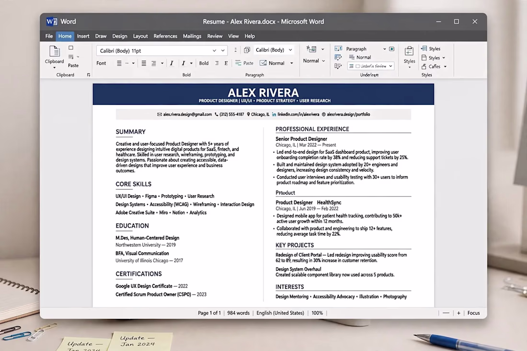Click the vertical dots beside the font box
Screen dimensions: 527x351
tap(235, 50)
